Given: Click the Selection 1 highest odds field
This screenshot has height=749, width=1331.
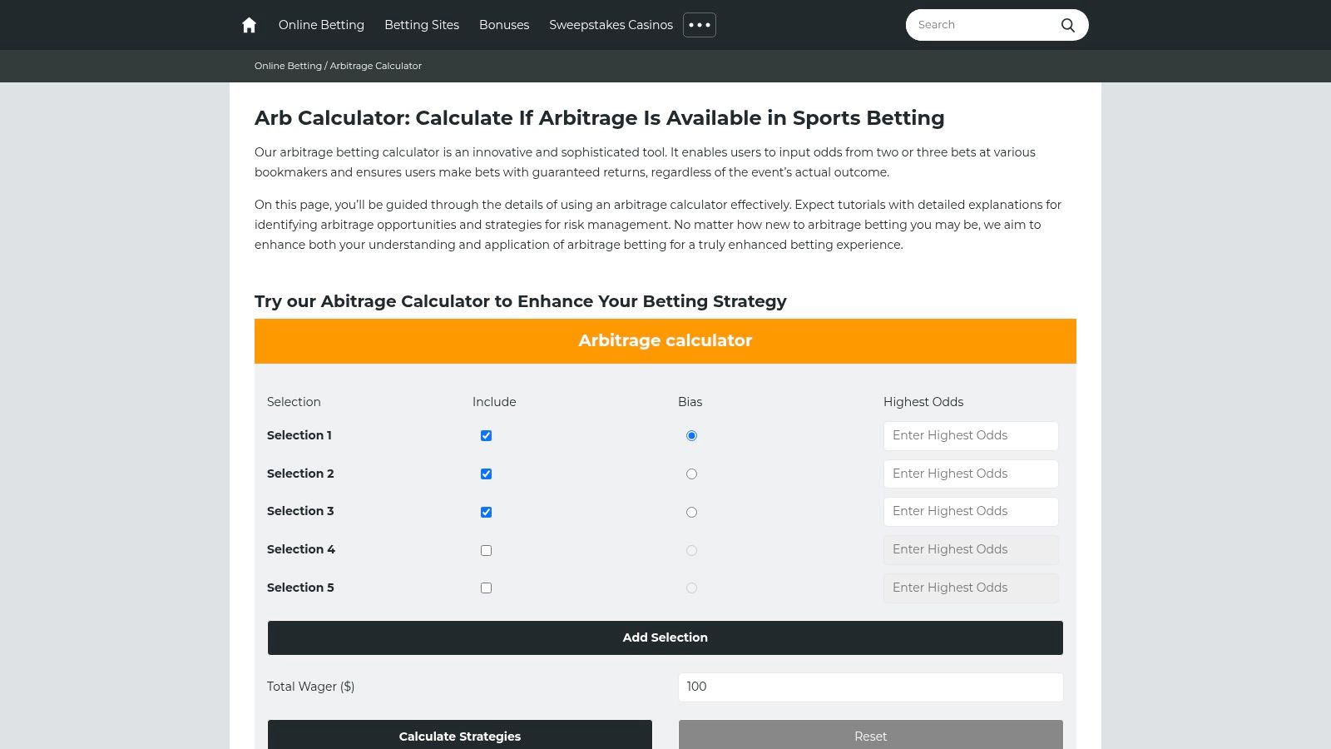Looking at the screenshot, I should (970, 436).
